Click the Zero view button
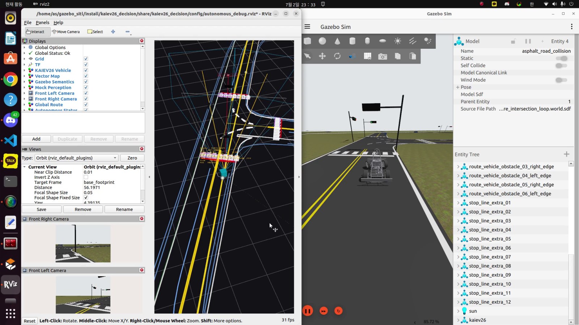 132,158
